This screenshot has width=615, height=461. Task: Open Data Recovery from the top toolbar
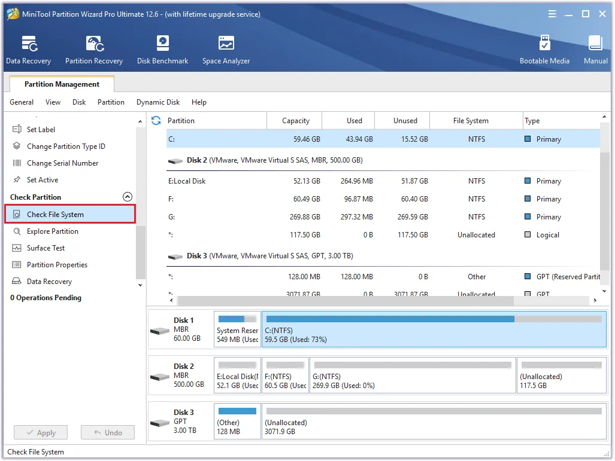click(28, 50)
